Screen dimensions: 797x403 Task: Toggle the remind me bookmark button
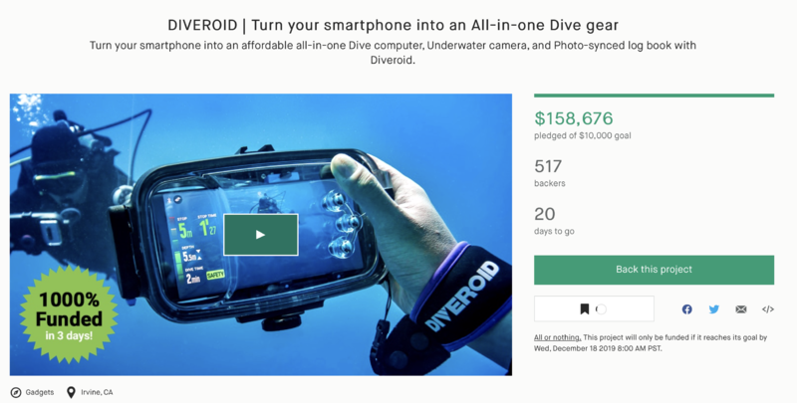[594, 309]
